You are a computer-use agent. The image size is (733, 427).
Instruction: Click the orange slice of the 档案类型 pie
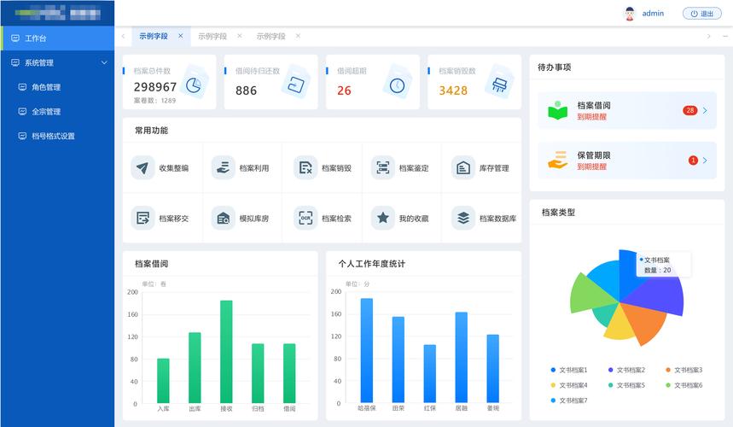click(645, 323)
